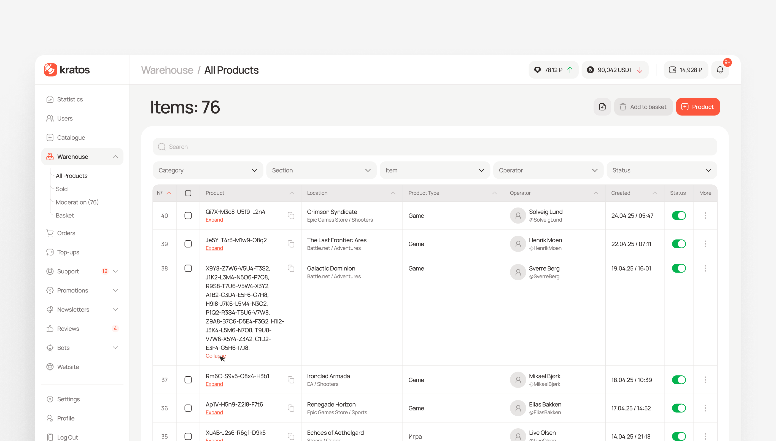The width and height of the screenshot is (776, 441).
Task: Click the Top-ups sidebar icon
Action: 50,252
